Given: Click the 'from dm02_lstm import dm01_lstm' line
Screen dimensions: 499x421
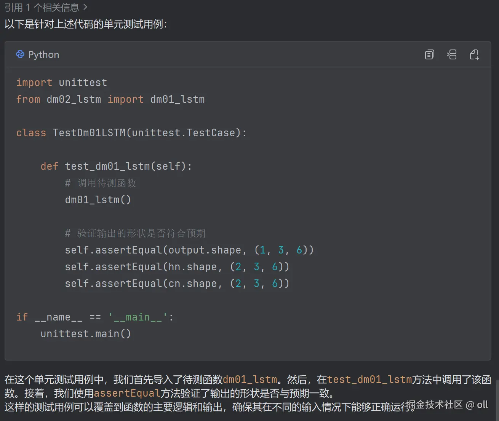Looking at the screenshot, I should (110, 99).
